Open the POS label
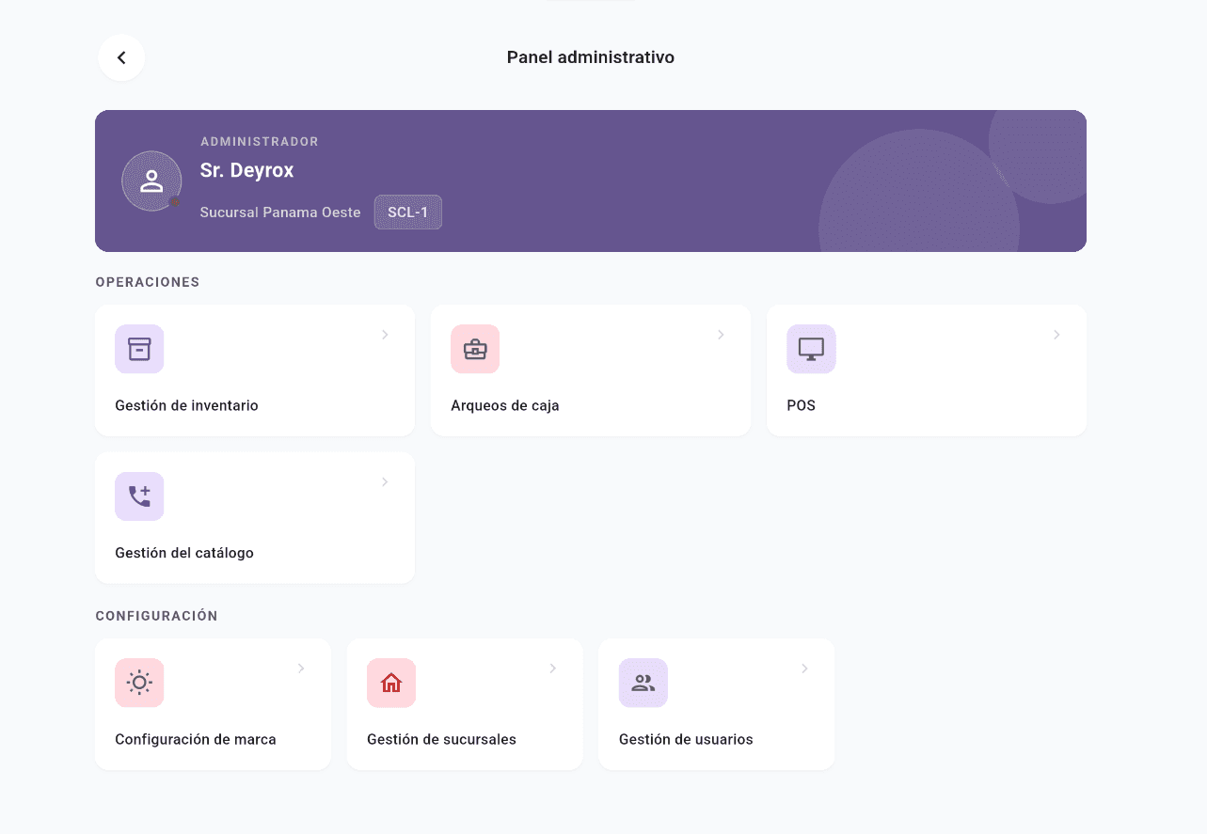 tap(802, 406)
